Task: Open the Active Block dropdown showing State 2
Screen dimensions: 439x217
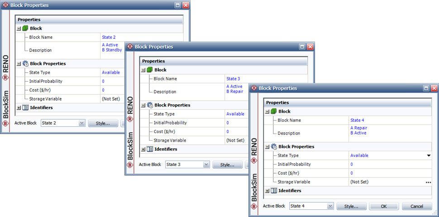Action: tap(81, 123)
